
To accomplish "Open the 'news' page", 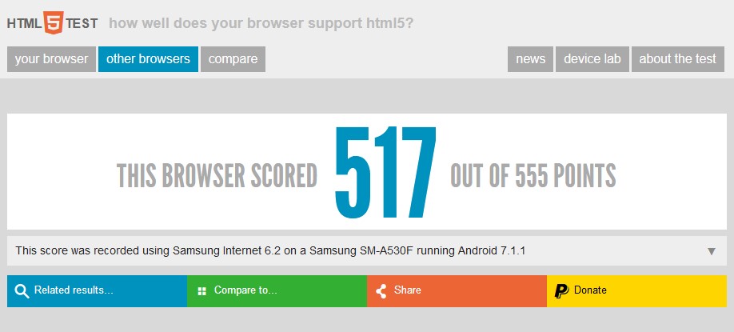I will click(x=530, y=59).
